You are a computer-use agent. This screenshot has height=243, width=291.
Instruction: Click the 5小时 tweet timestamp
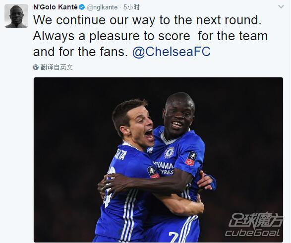pyautogui.click(x=131, y=7)
